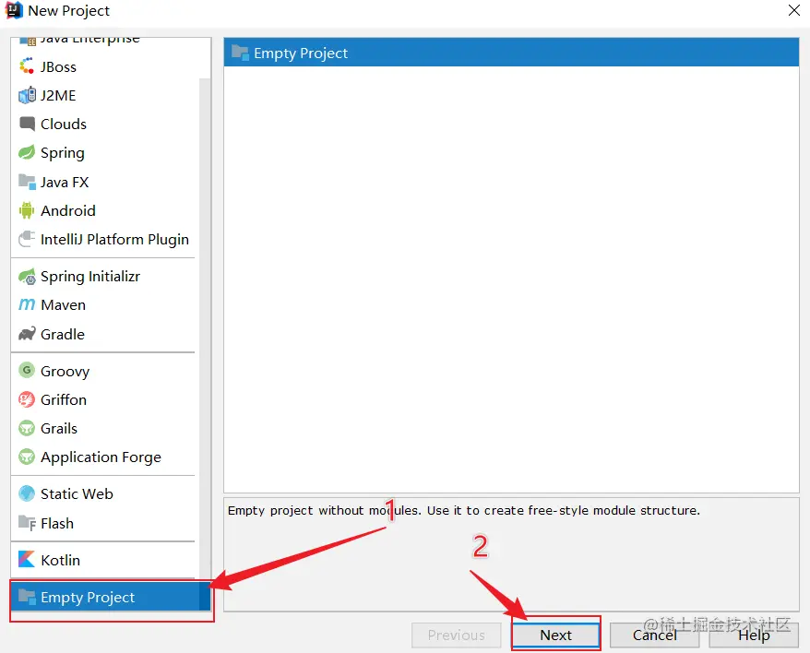Choose Kotlin project type
Viewport: 810px width, 653px height.
pyautogui.click(x=105, y=560)
